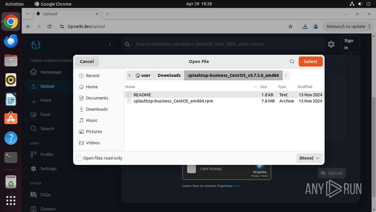The width and height of the screenshot is (376, 212).
Task: Click the home icon in user breadcrumb
Action: 137,75
